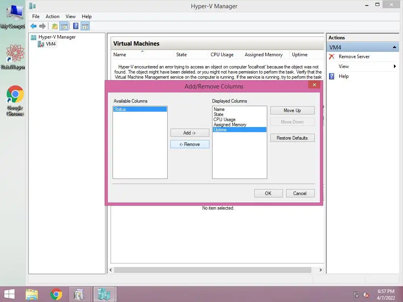Click the Back arrow in toolbar

(33, 26)
